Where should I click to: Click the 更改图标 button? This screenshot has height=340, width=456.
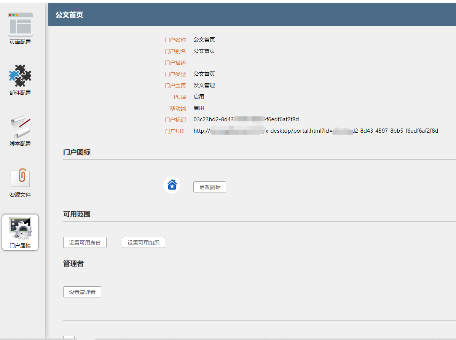point(210,187)
